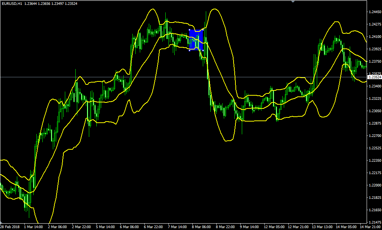Image resolution: width=382 pixels, height=230 pixels.
Task: Click the 1.24100 price scale label
Action: (x=375, y=37)
